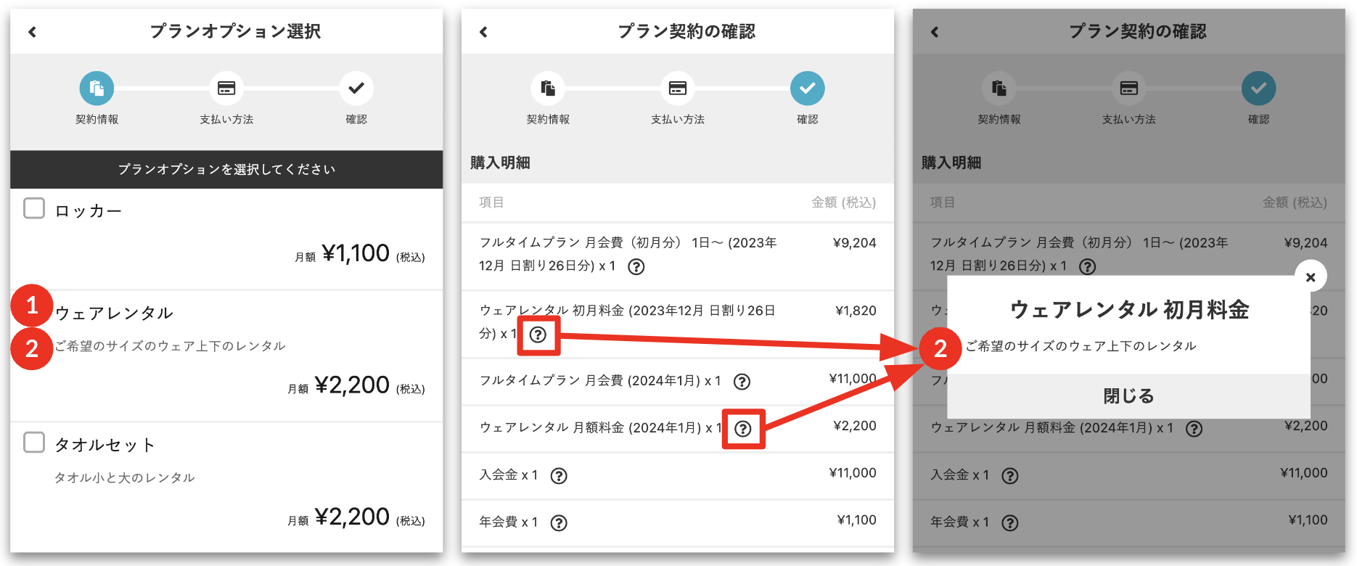This screenshot has height=566, width=1357.
Task: Tick the タオルセット option checkbox
Action: click(x=34, y=443)
